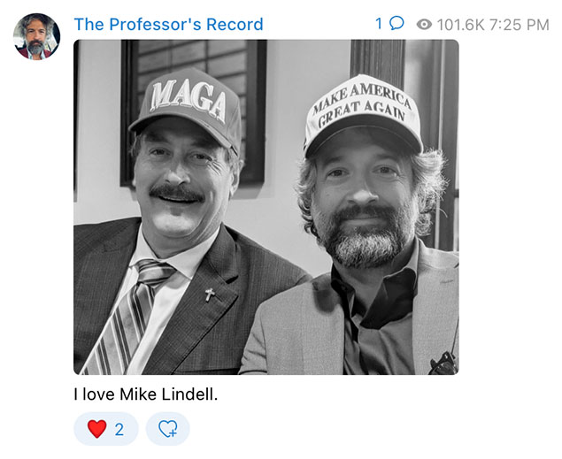Click the cross lapel pin in photo

(x=210, y=295)
